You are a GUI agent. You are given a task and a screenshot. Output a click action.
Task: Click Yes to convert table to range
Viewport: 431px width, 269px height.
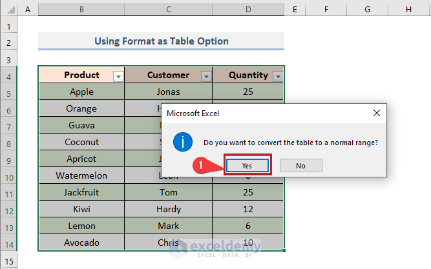(247, 166)
